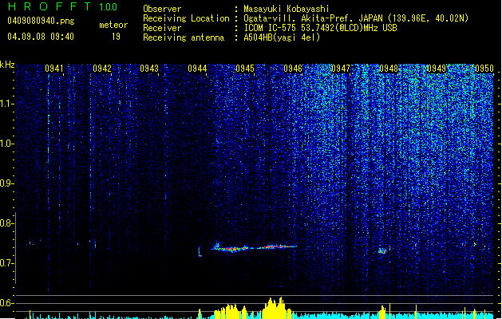Click the Receiver field label

(162, 28)
